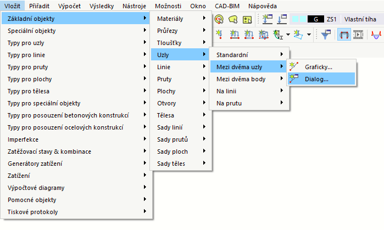Choose Dialog... under Mezi dvěma uzly
The height and width of the screenshot is (230, 384).
click(321, 79)
